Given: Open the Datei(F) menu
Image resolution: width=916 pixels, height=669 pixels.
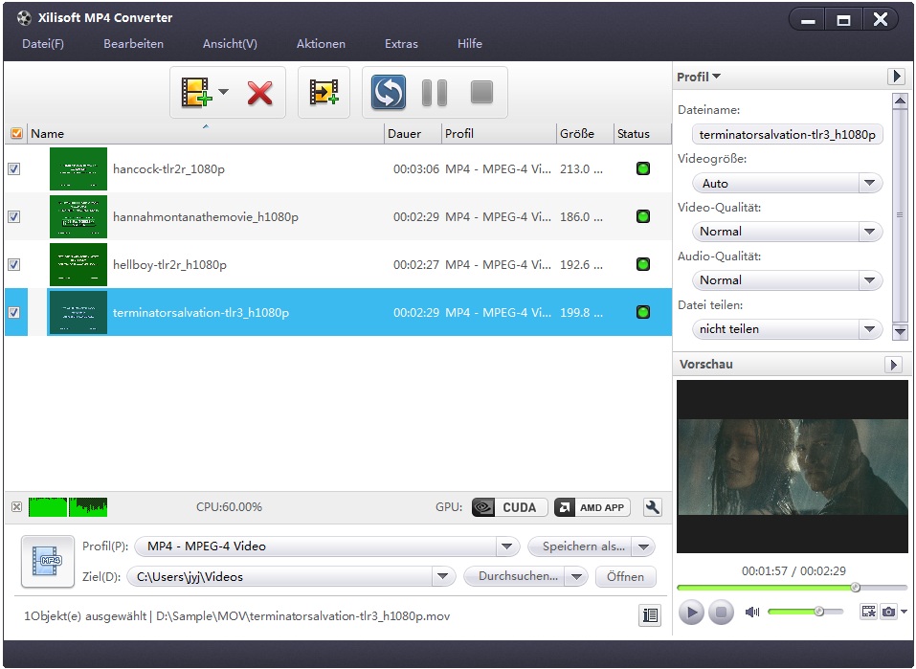Looking at the screenshot, I should click(43, 44).
